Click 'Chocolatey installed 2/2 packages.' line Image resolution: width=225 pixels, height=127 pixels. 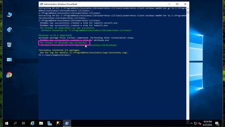point(59,50)
